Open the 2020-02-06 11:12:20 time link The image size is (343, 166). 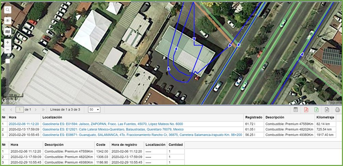(x=24, y=124)
